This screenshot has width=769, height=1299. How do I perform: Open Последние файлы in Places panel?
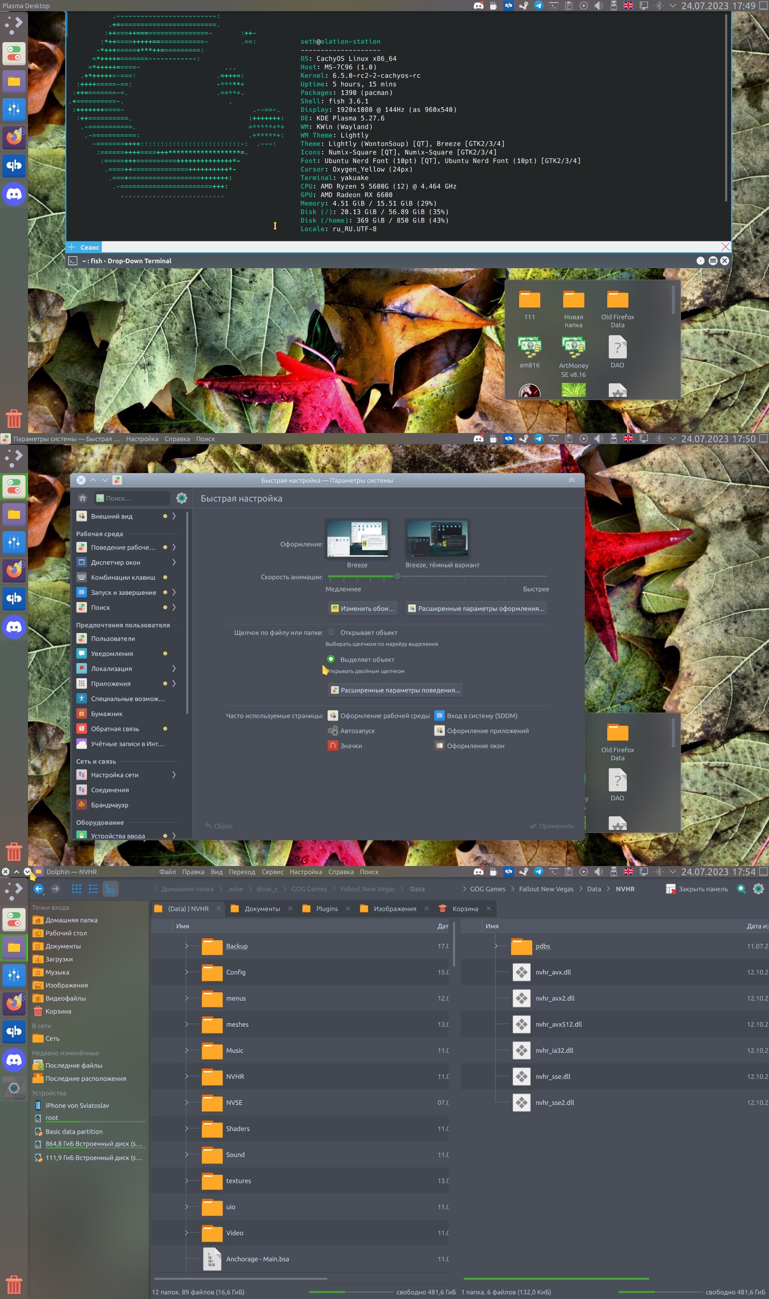(x=74, y=1065)
